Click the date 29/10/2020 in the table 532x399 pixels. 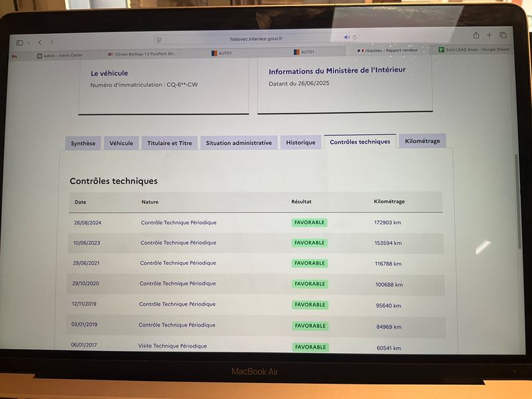[86, 283]
